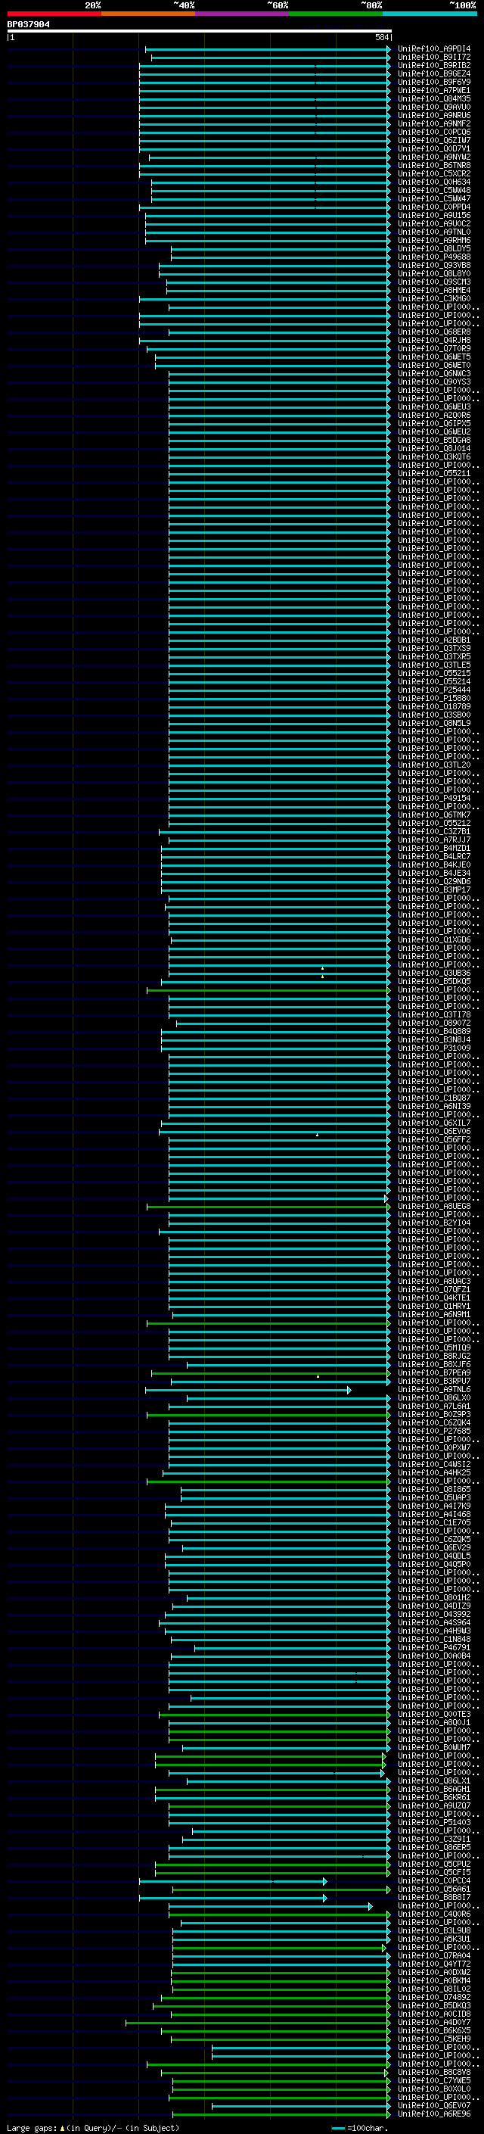Click hit label UniRef100_A2BDB1
Image resolution: width=484 pixels, height=2134 pixels.
pyautogui.click(x=434, y=640)
